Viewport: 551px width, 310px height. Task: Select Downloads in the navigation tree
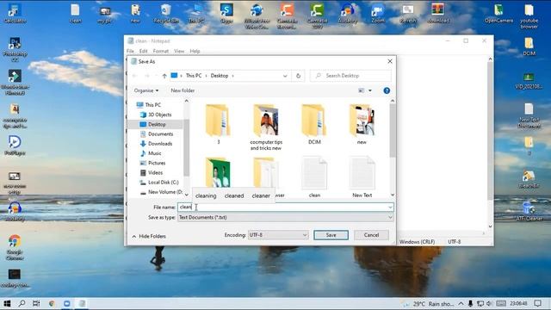point(160,144)
